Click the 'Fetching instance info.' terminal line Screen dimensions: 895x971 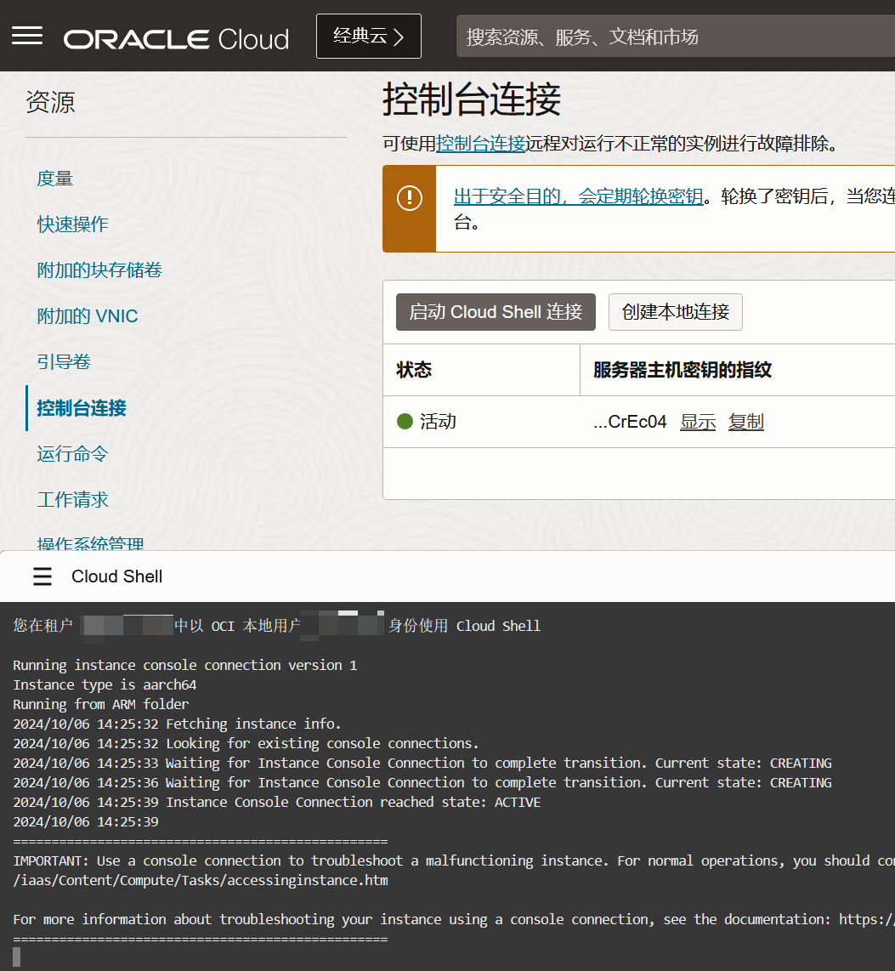[x=177, y=724]
